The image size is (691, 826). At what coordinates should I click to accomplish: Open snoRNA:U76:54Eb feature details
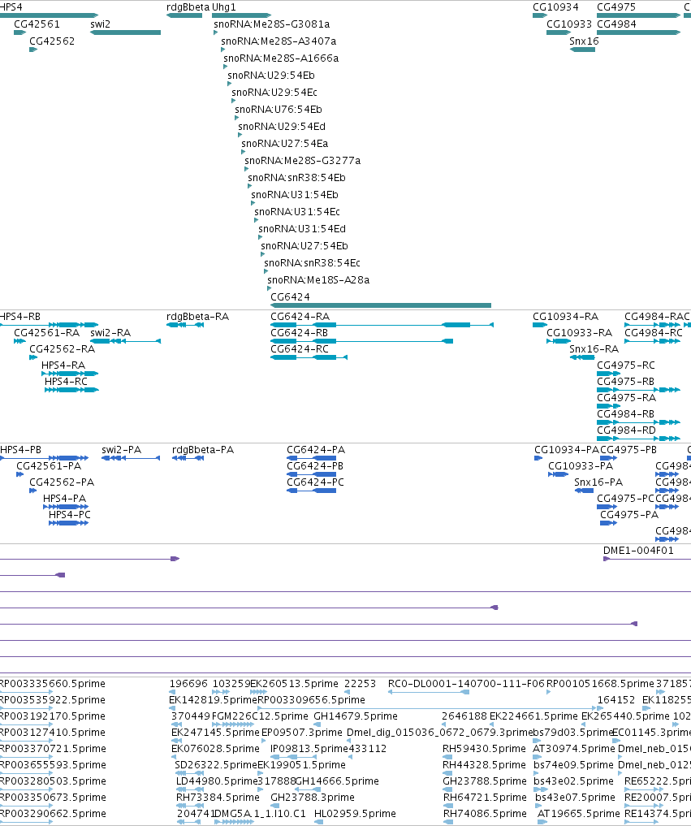[278, 110]
